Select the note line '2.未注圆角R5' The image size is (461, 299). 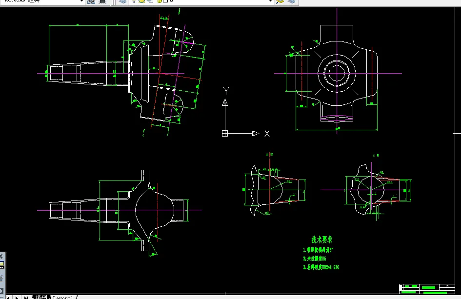(x=314, y=259)
